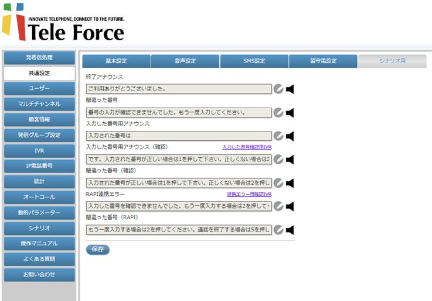The height and width of the screenshot is (301, 432).
Task: Click the pencil icon for 間違った番号 row
Action: (x=278, y=113)
